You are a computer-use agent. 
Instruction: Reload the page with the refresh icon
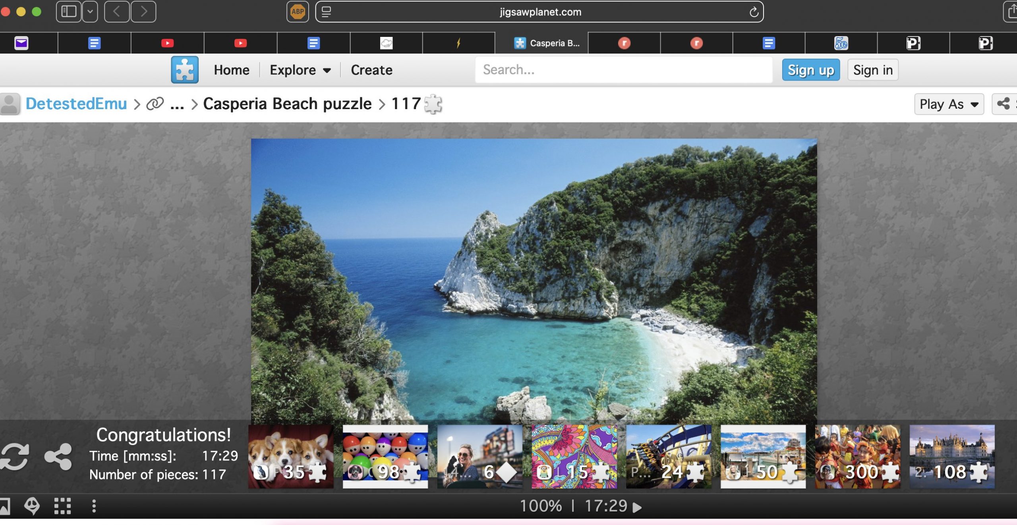(x=754, y=12)
